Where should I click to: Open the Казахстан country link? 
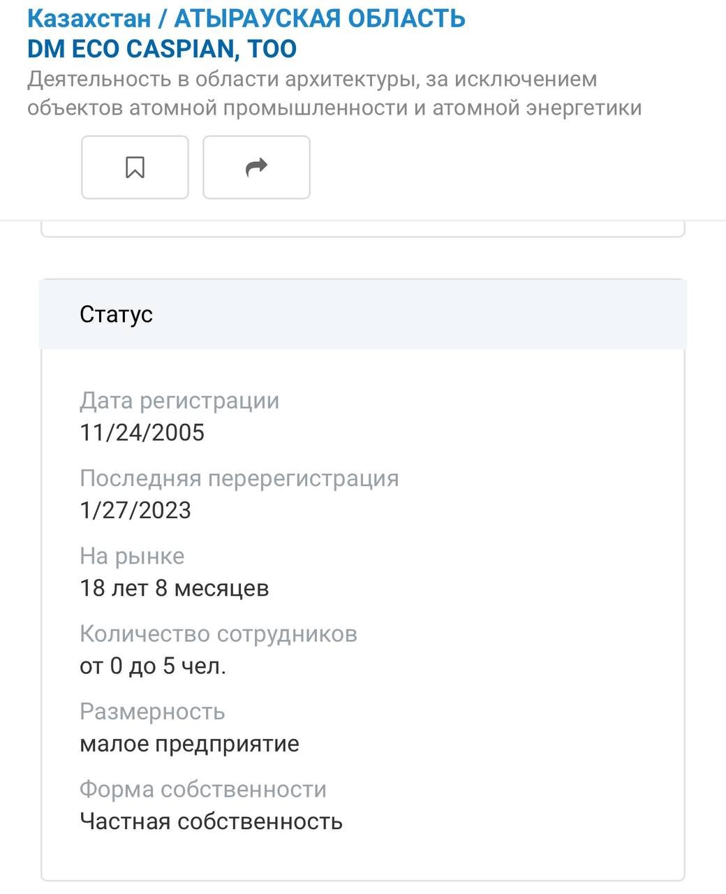pos(89,18)
